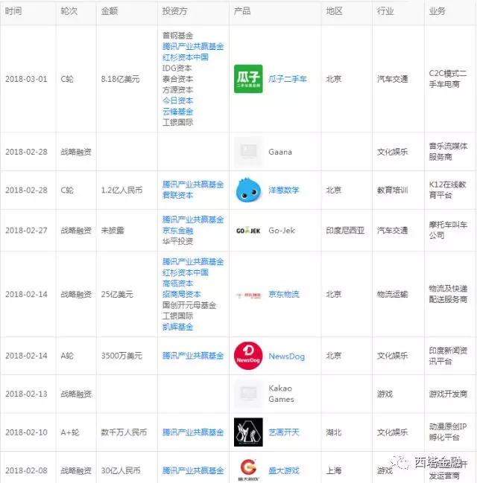The height and width of the screenshot is (483, 477).
Task: Click the 京东物流 logo icon
Action: tap(248, 295)
